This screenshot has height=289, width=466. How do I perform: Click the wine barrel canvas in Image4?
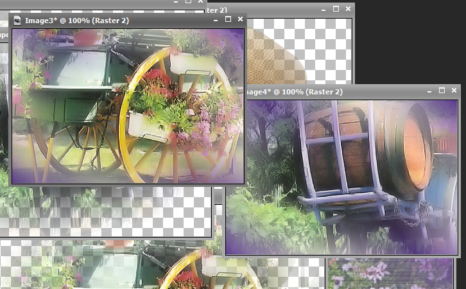tap(341, 177)
